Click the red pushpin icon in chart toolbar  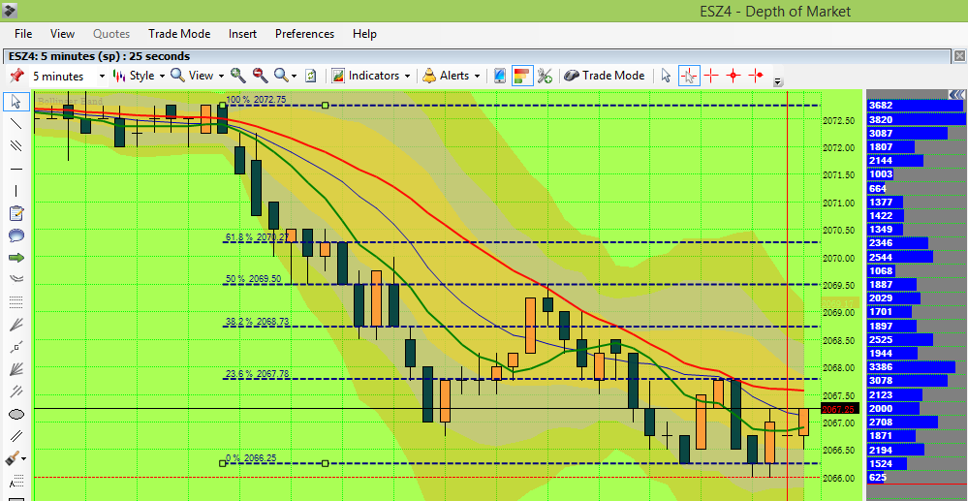click(16, 76)
